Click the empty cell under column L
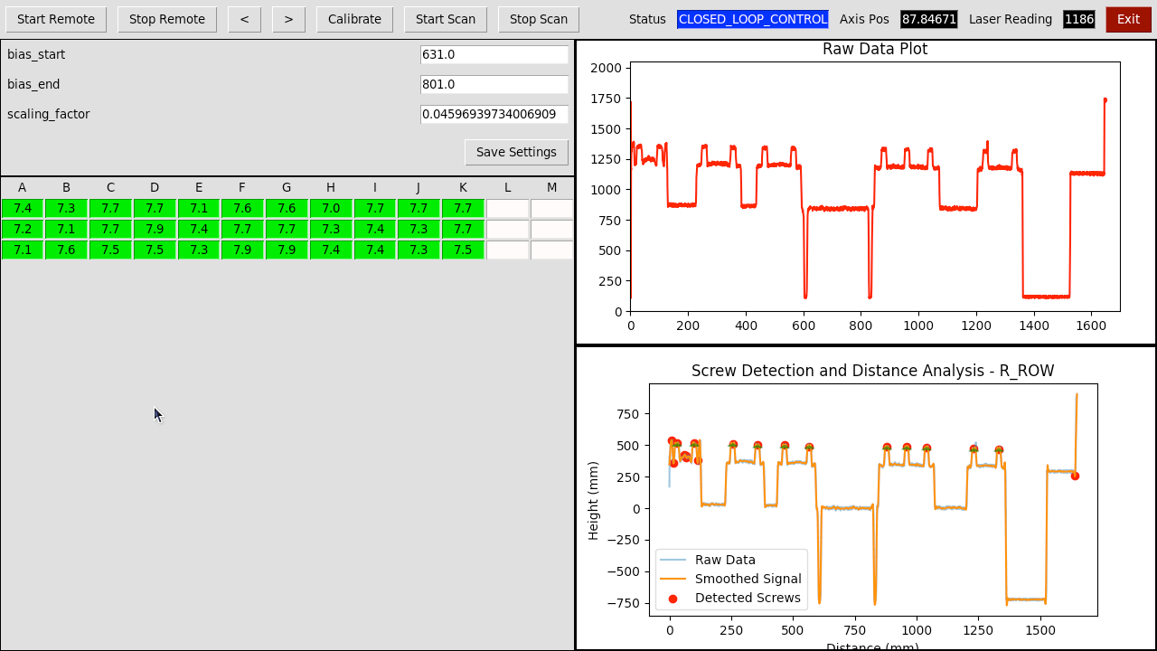 pyautogui.click(x=507, y=208)
